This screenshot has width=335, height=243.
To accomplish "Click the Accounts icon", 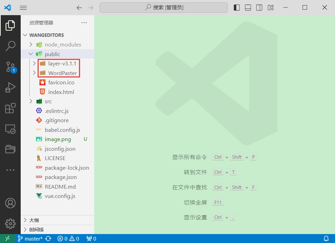I will (x=10, y=203).
